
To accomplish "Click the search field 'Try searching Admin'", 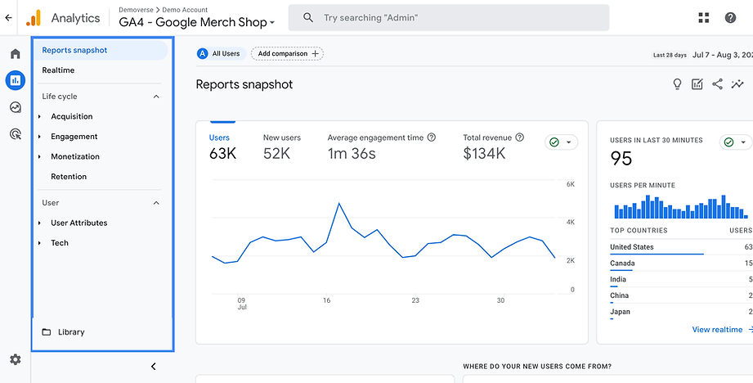I will pyautogui.click(x=449, y=18).
